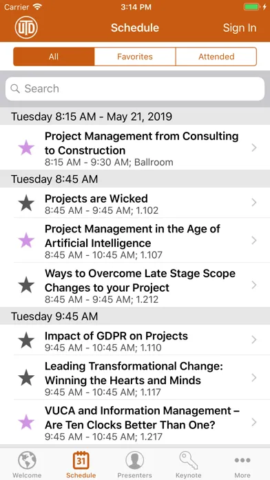Open the Keynote key icon tab
The height and width of the screenshot is (480, 270).
pos(188,464)
